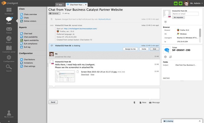Open Chat settings
The height and width of the screenshot is (123, 204).
(x=28, y=66)
